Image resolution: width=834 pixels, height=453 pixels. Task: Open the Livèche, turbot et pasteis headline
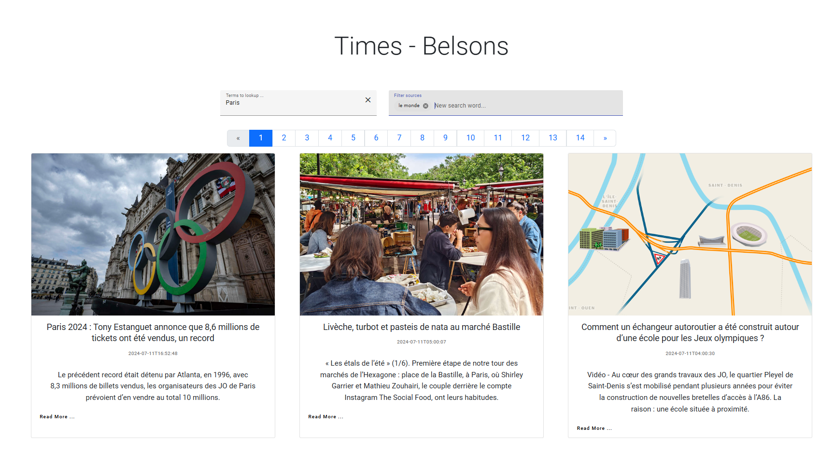click(x=422, y=327)
